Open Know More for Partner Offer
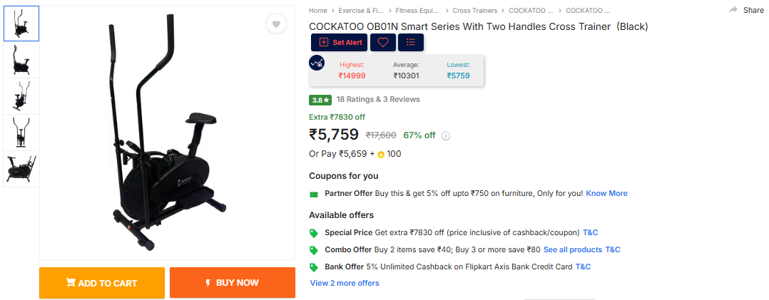Image resolution: width=769 pixels, height=300 pixels. [606, 194]
